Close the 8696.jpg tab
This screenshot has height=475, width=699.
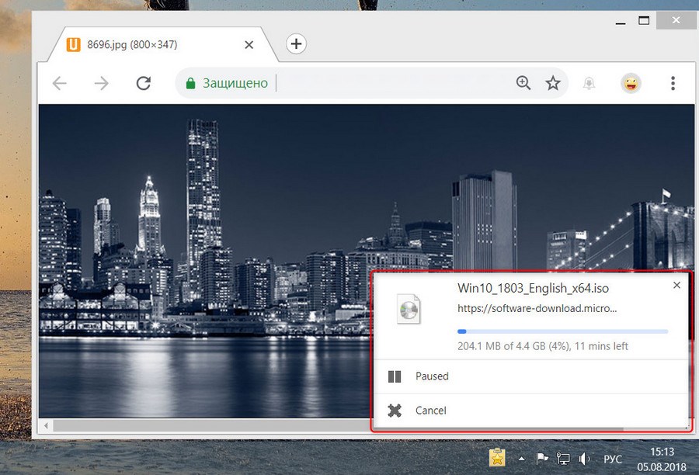coord(249,44)
